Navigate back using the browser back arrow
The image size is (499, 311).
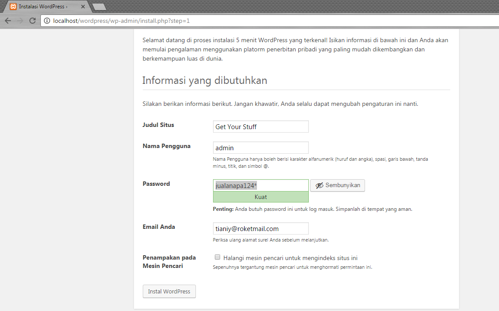[x=7, y=21]
